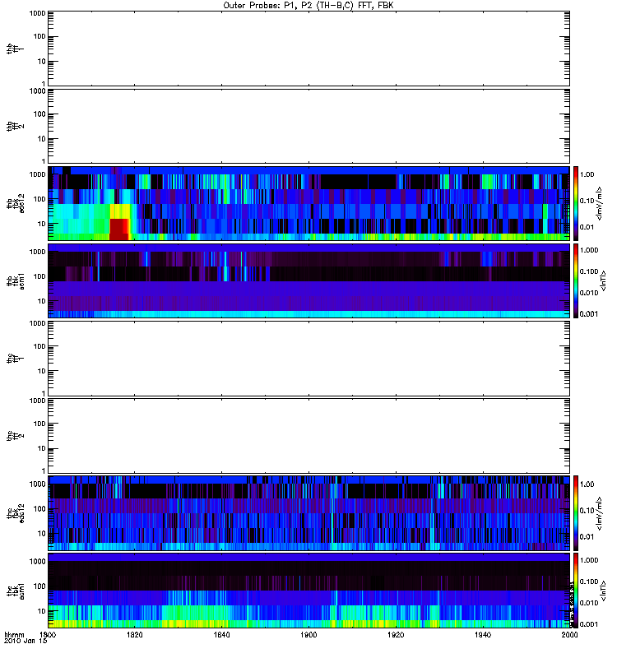
Task: Click the <|mV/m|> unit label beside thb edc12
Action: (x=600, y=203)
